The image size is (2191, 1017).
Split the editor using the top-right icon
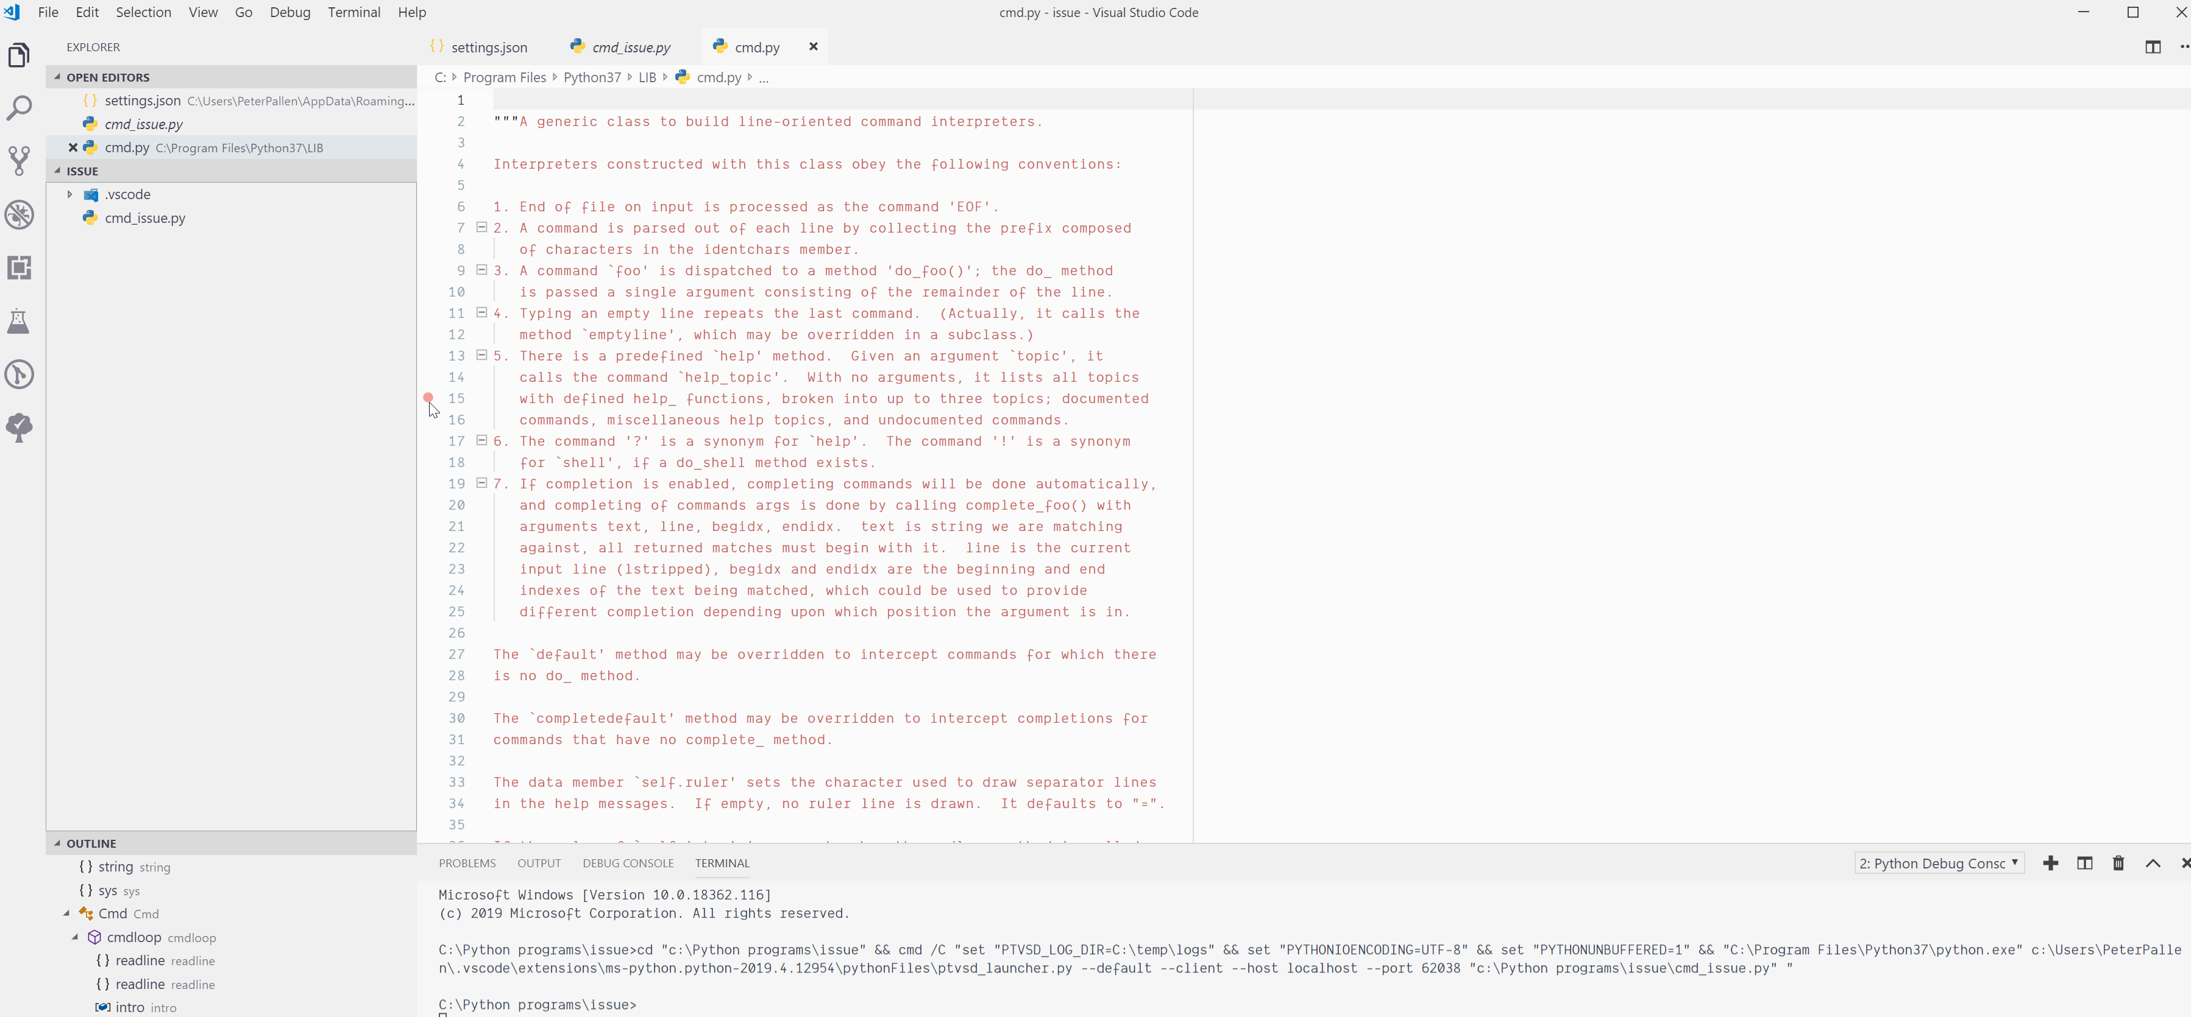pyautogui.click(x=2154, y=47)
